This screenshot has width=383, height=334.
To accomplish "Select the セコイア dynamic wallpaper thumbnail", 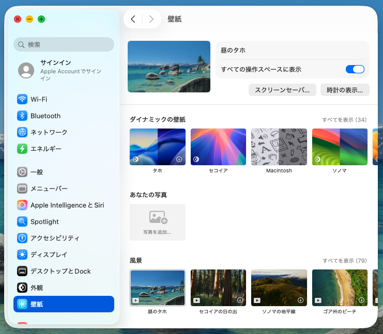I will pyautogui.click(x=218, y=147).
